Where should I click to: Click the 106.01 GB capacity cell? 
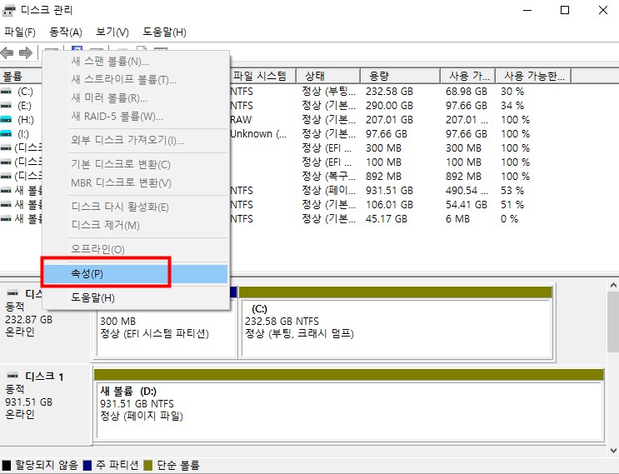click(x=389, y=204)
